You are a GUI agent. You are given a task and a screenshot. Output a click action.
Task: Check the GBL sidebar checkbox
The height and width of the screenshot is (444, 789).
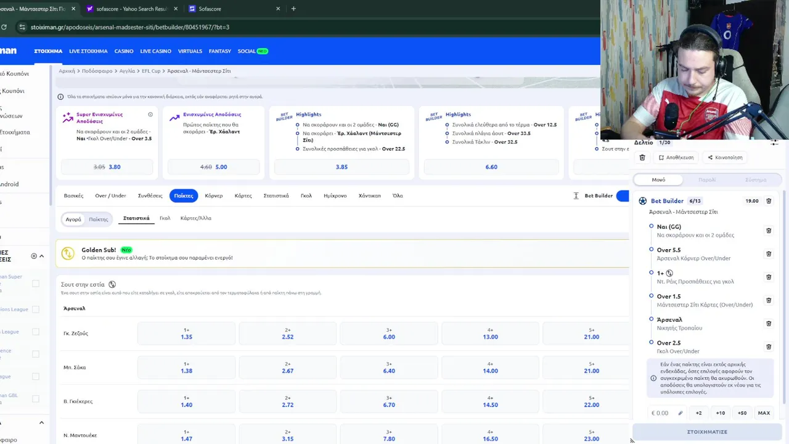(x=36, y=398)
